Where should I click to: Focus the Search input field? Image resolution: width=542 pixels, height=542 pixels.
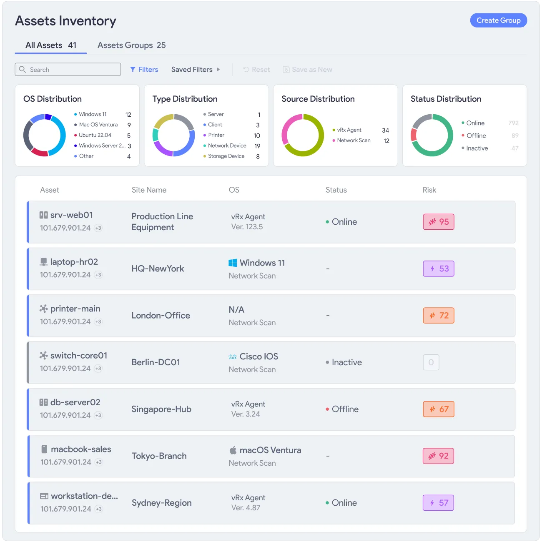coord(68,70)
